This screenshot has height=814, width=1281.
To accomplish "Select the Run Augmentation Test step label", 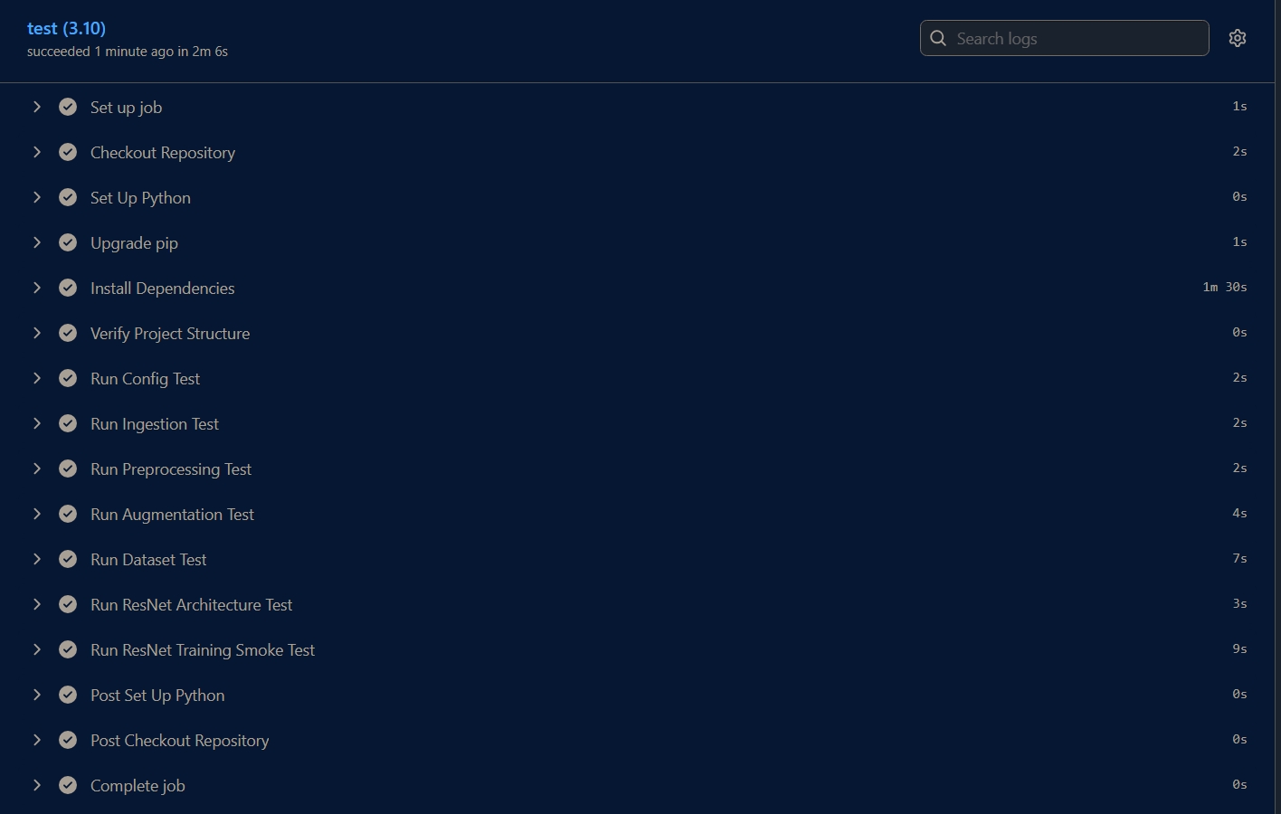I will (x=172, y=515).
